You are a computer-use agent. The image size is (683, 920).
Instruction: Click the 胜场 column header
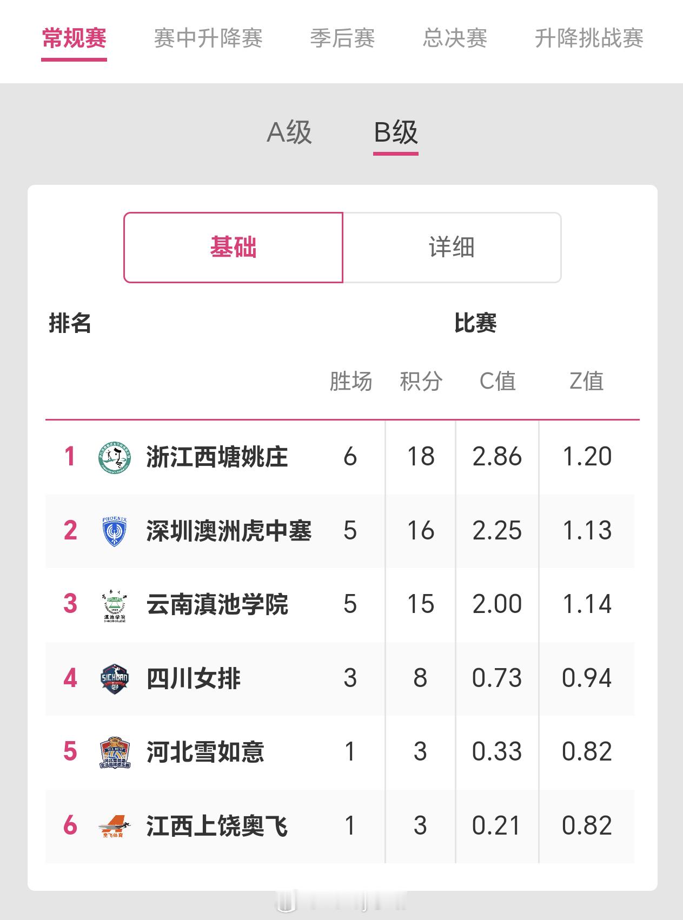[350, 381]
